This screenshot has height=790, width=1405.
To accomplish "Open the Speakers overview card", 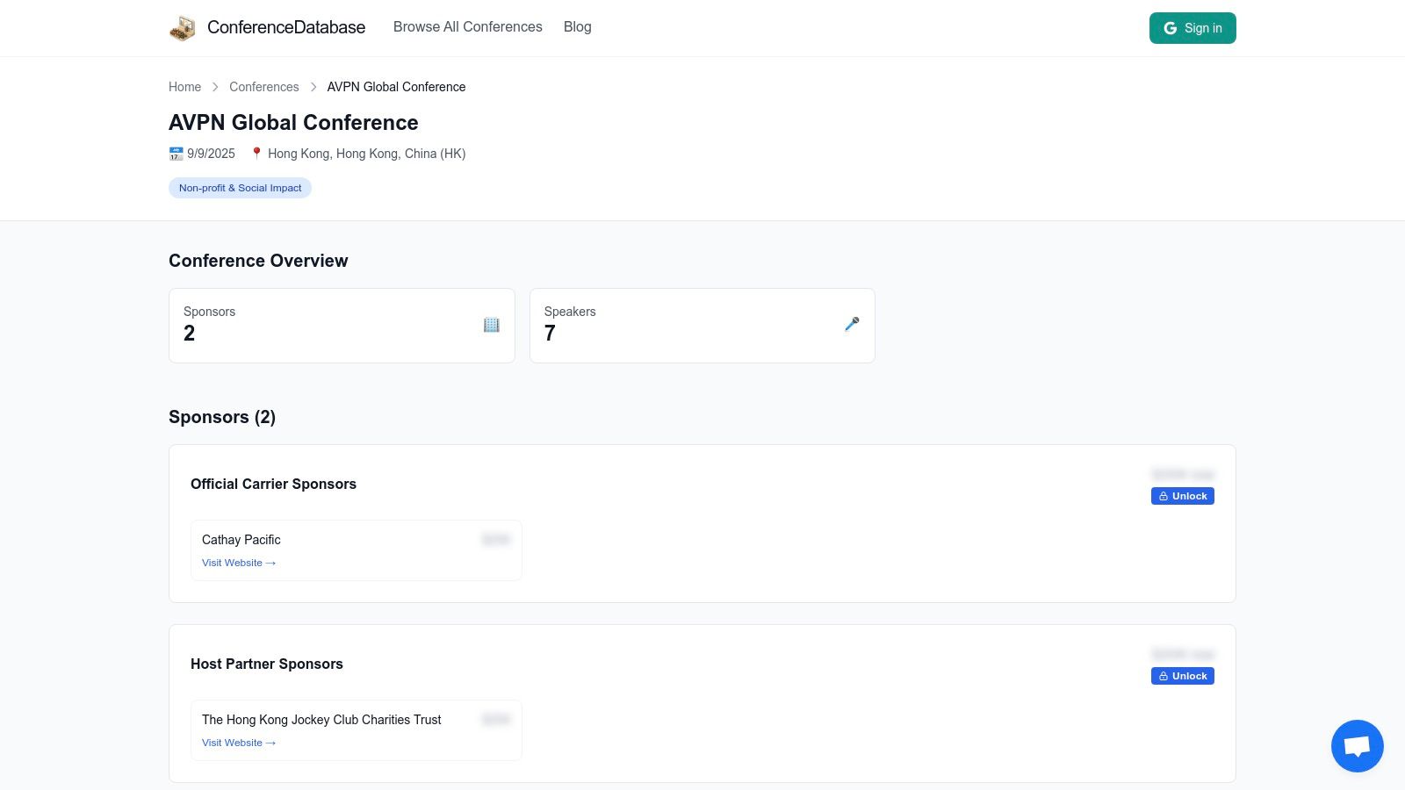I will [702, 326].
